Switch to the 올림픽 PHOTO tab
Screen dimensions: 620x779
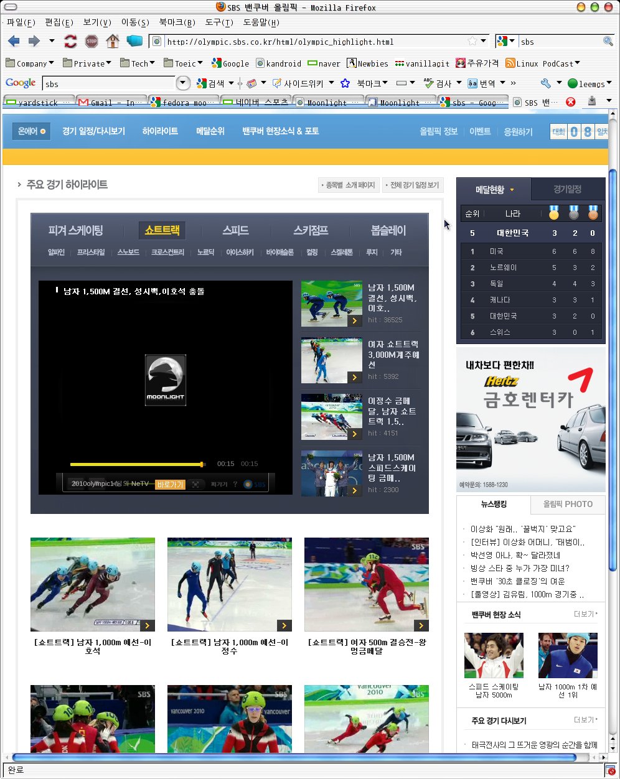[568, 504]
